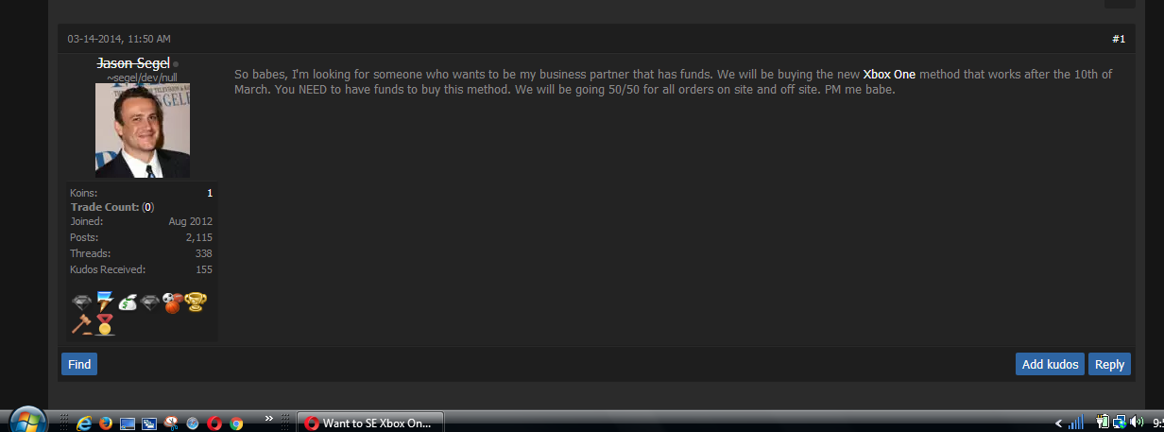
Task: Click the lightning bolt award badge
Action: tap(105, 302)
